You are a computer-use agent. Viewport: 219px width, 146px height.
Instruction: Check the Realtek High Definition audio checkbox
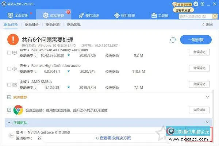click(x=9, y=69)
